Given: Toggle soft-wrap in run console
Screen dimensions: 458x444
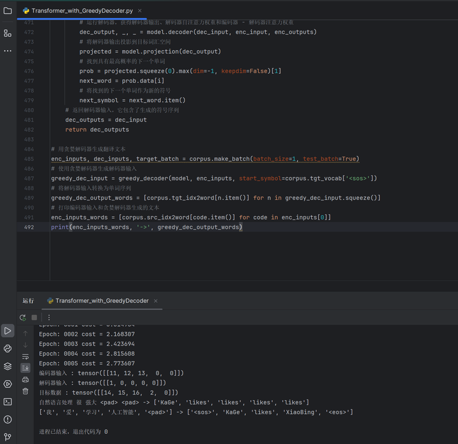Looking at the screenshot, I should (25, 357).
